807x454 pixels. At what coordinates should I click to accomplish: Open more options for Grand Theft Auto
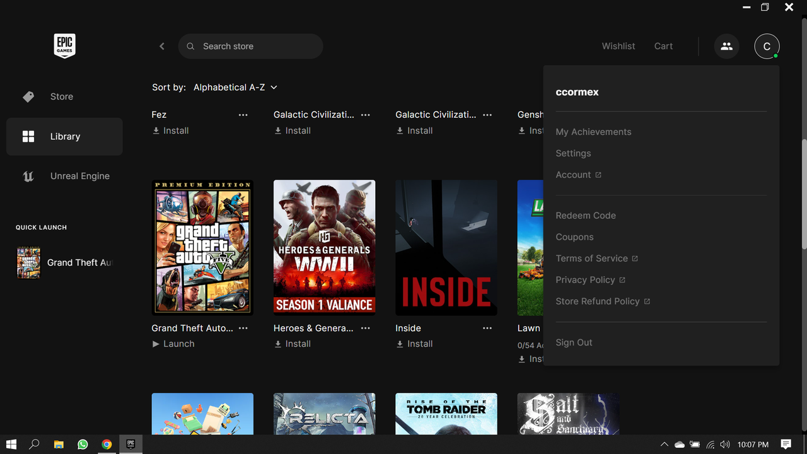tap(243, 329)
